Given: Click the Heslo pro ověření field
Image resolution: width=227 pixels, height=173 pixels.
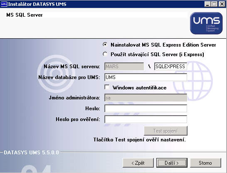Looking at the screenshot, I should pyautogui.click(x=146, y=119).
